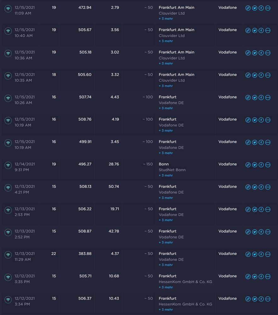Click the Wi-Fi icon of the 11:29 AM 12/13 result
Screen dimensions: 278x315
point(8,255)
